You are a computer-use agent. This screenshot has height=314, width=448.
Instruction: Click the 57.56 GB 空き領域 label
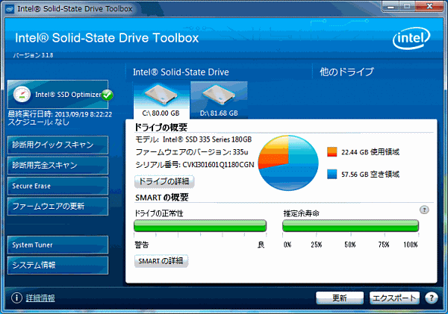pos(370,175)
